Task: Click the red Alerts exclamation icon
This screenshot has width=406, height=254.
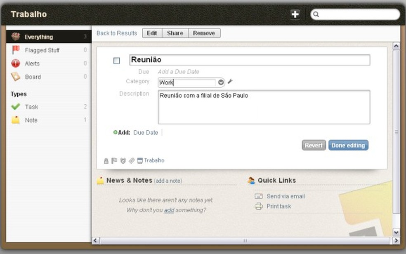Action: 16,63
